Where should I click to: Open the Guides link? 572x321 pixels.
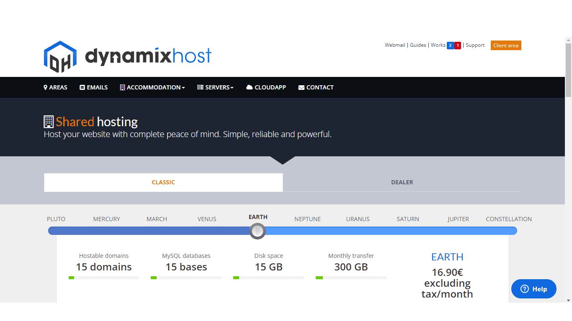(x=418, y=45)
